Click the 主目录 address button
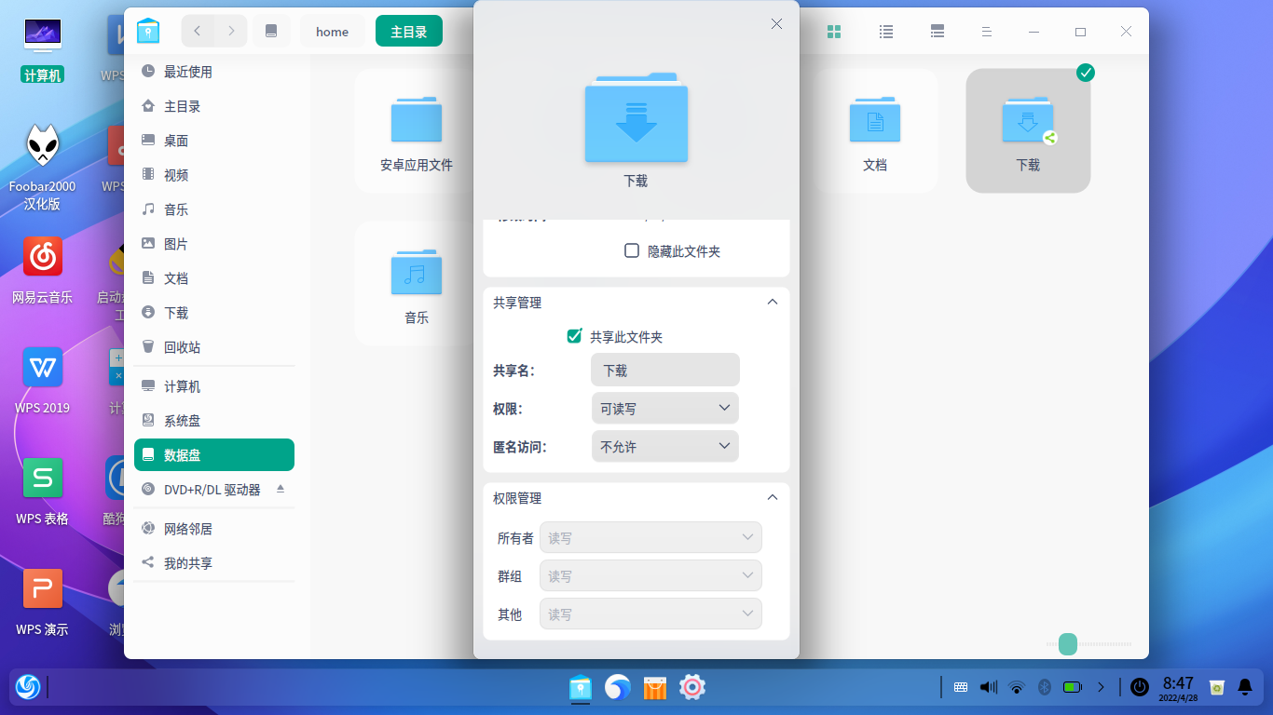Screen dimensions: 1273x715 408,30
